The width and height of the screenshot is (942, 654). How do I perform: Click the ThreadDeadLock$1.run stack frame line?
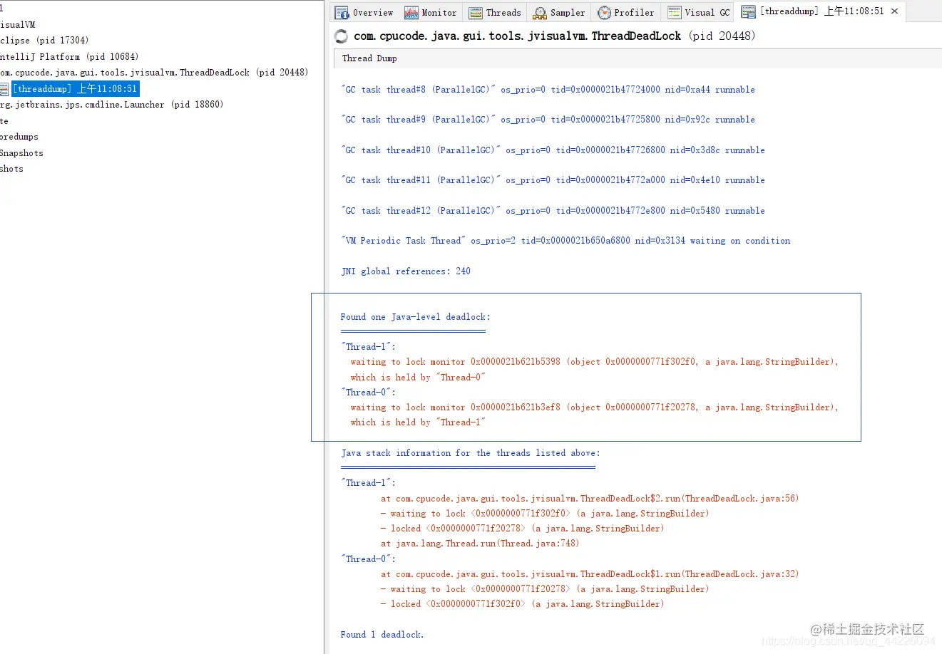(x=590, y=574)
